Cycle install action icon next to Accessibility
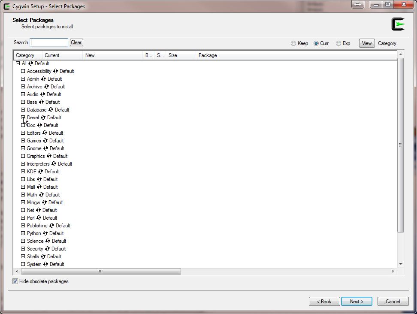The height and width of the screenshot is (314, 417). tap(55, 71)
